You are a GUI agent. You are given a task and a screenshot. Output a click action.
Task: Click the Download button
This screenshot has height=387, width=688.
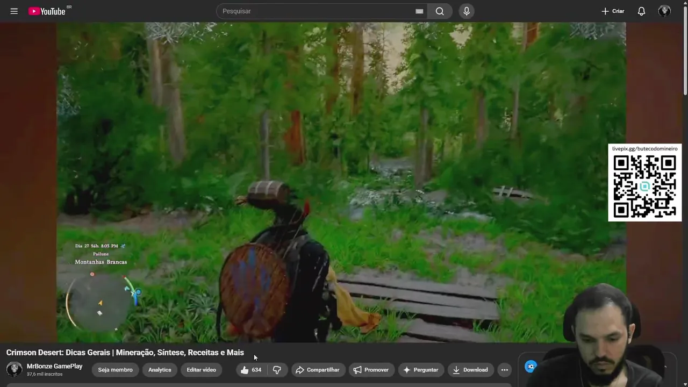coord(470,370)
